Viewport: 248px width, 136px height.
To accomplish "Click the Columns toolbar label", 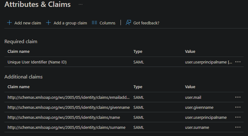I will [x=107, y=23].
